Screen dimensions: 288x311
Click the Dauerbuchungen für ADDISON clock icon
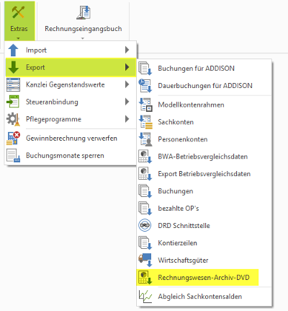pyautogui.click(x=145, y=86)
